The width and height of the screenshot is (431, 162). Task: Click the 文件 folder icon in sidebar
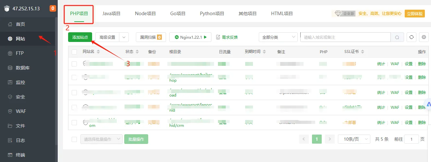click(x=10, y=126)
